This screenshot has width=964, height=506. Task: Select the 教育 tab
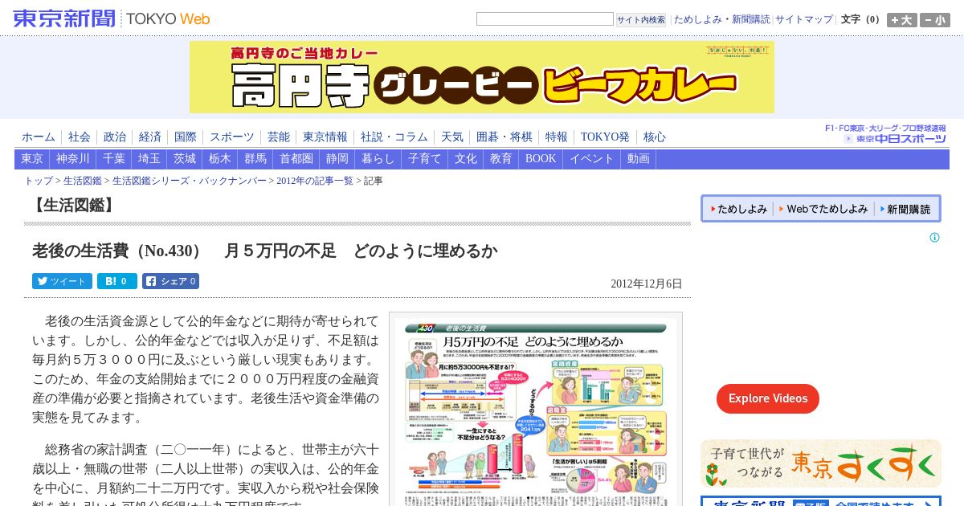click(501, 159)
